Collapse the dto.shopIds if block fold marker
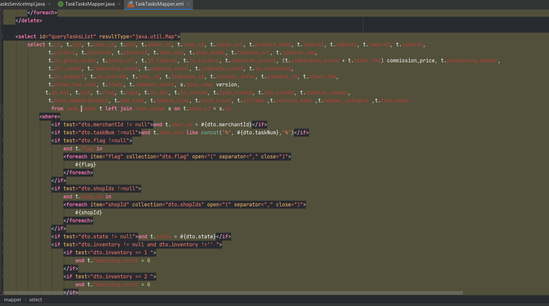 [1, 189]
